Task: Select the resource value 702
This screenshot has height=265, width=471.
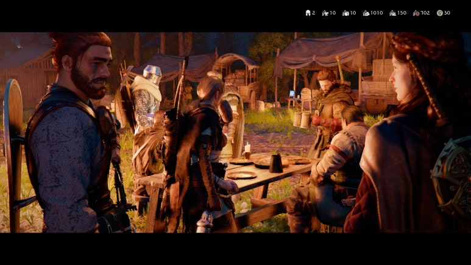Action: [x=425, y=13]
